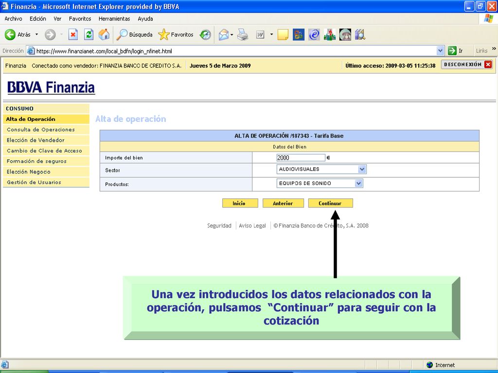Viewport: 498px width, 373px height.
Task: Click the yellow note icon in toolbar
Action: [x=283, y=34]
